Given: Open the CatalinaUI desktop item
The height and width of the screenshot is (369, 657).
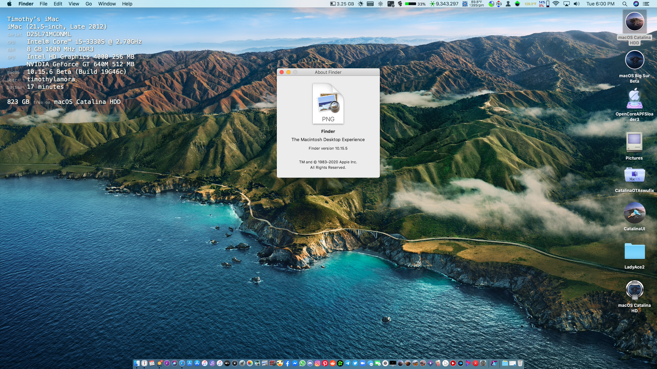Looking at the screenshot, I should tap(634, 213).
